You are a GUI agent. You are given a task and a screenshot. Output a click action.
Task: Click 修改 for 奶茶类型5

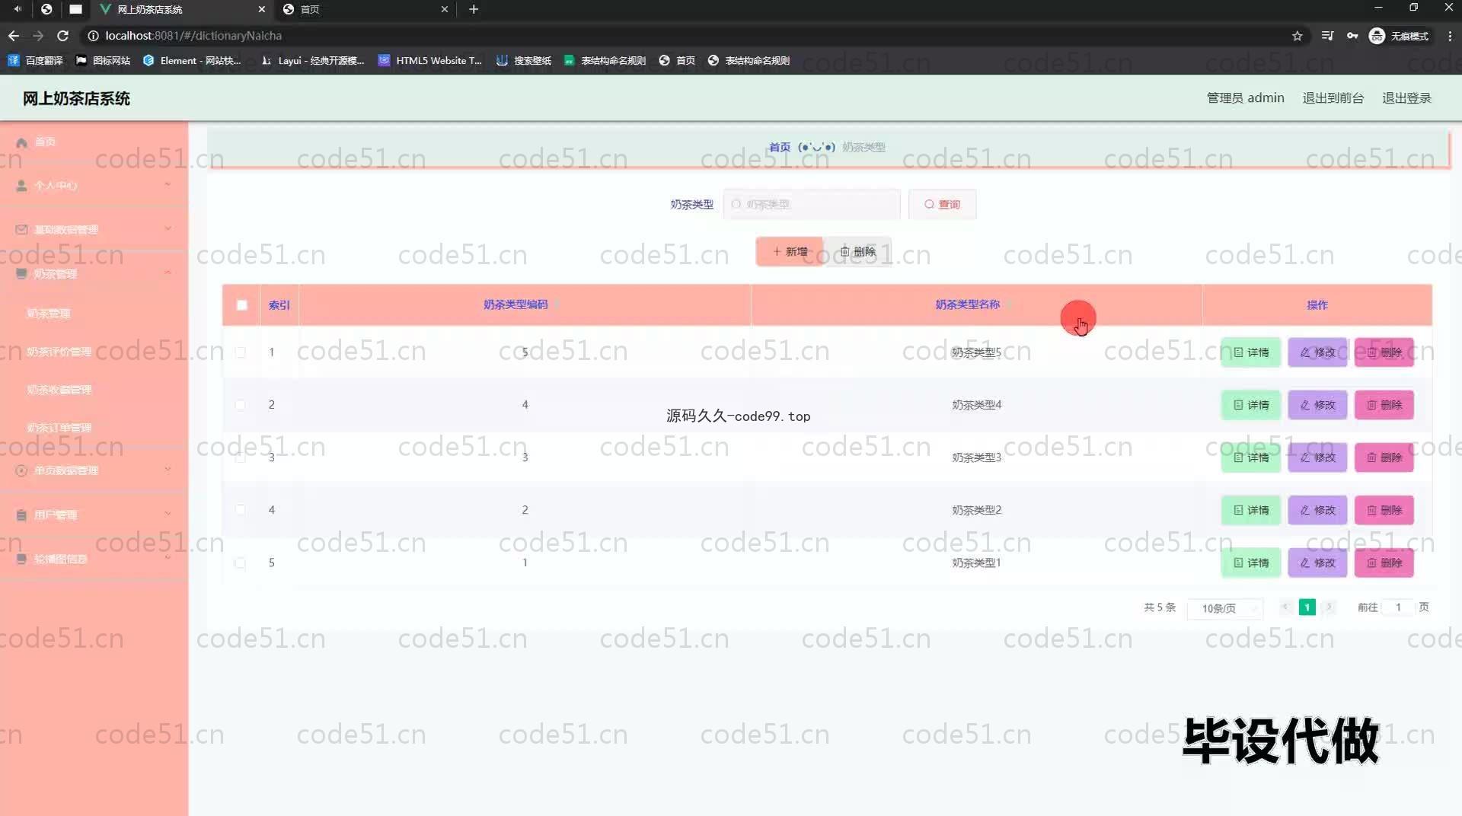point(1317,352)
